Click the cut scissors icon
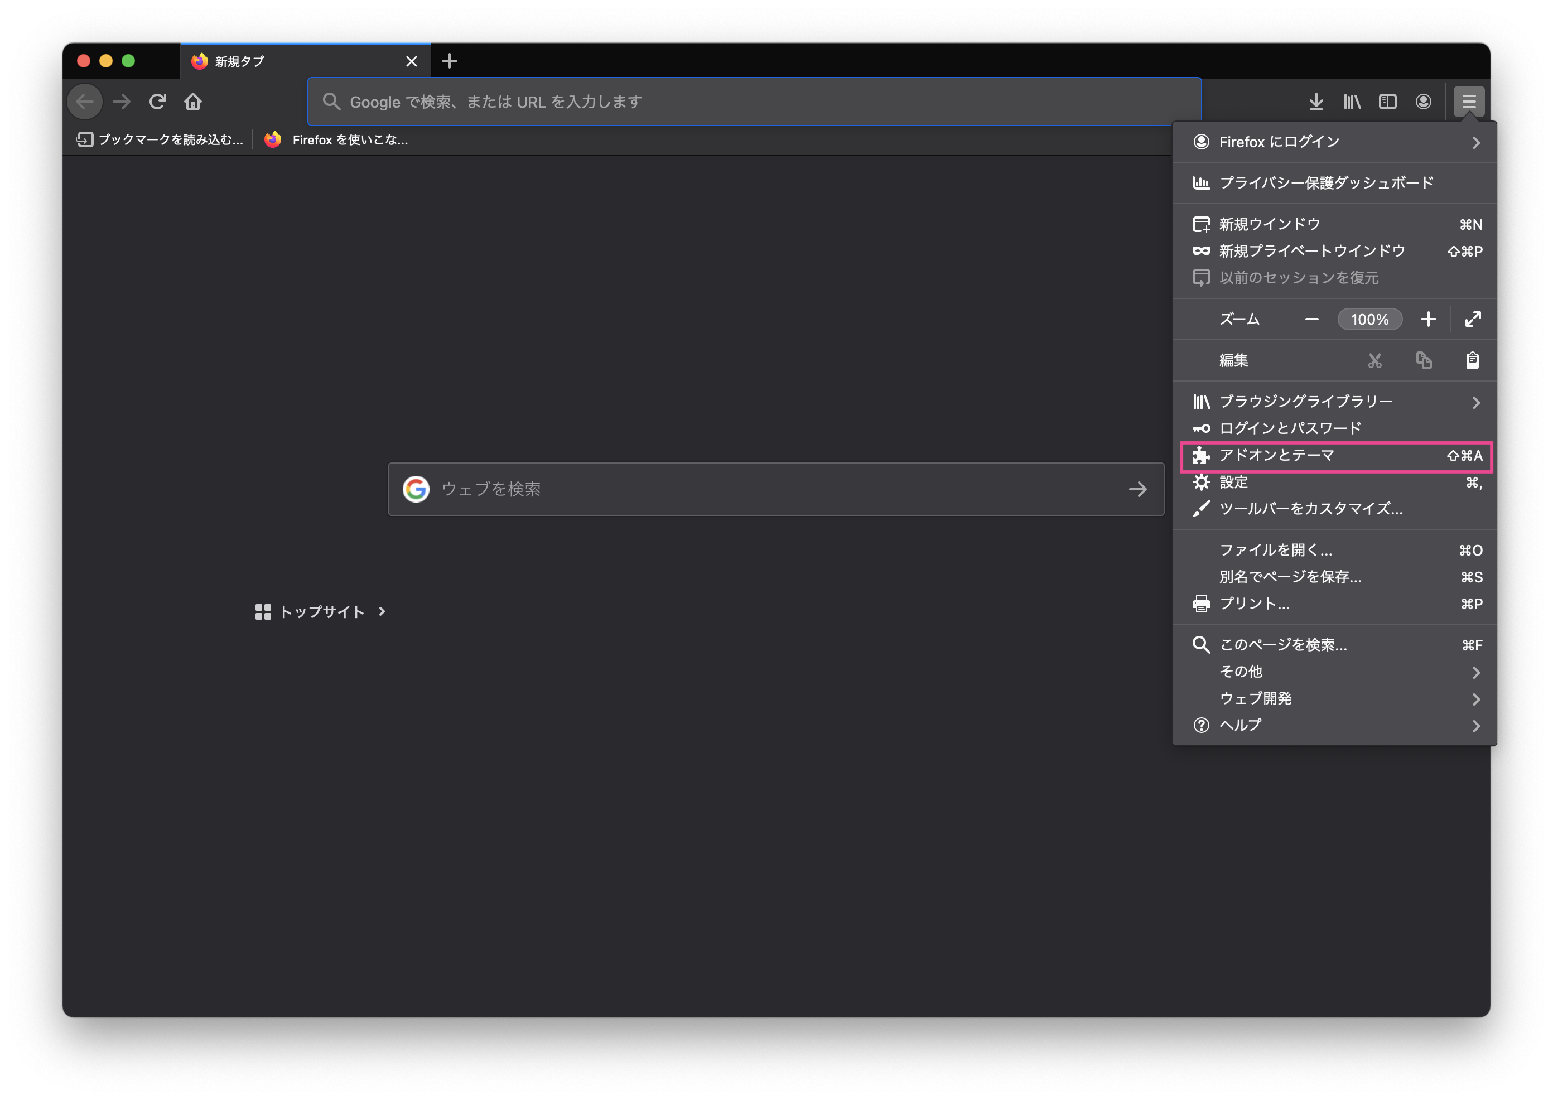 point(1374,360)
